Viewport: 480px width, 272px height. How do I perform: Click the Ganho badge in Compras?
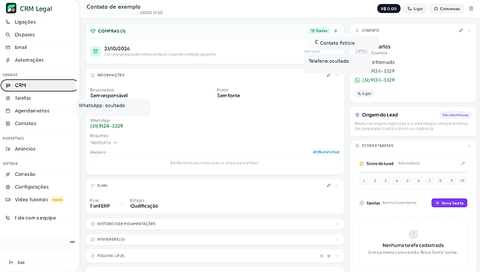click(319, 31)
